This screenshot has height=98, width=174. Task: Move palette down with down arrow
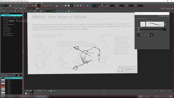pyautogui.click(x=21, y=11)
